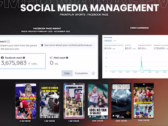The image size is (168, 126).
Task: Open the Walang Rotation Si Coach thumbnail
Action: (144, 100)
